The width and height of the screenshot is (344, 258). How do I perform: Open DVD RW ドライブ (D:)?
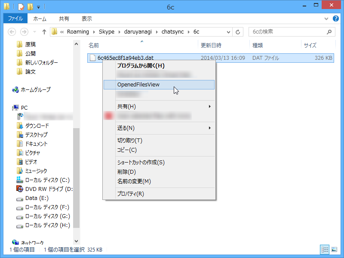pos(49,189)
